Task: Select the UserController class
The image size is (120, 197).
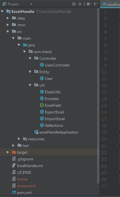Action: point(57,65)
